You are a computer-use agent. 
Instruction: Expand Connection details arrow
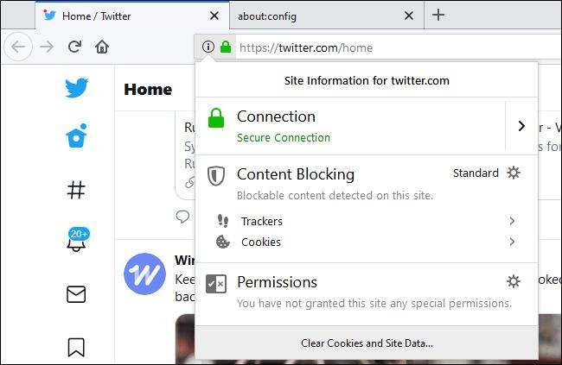[x=521, y=126]
